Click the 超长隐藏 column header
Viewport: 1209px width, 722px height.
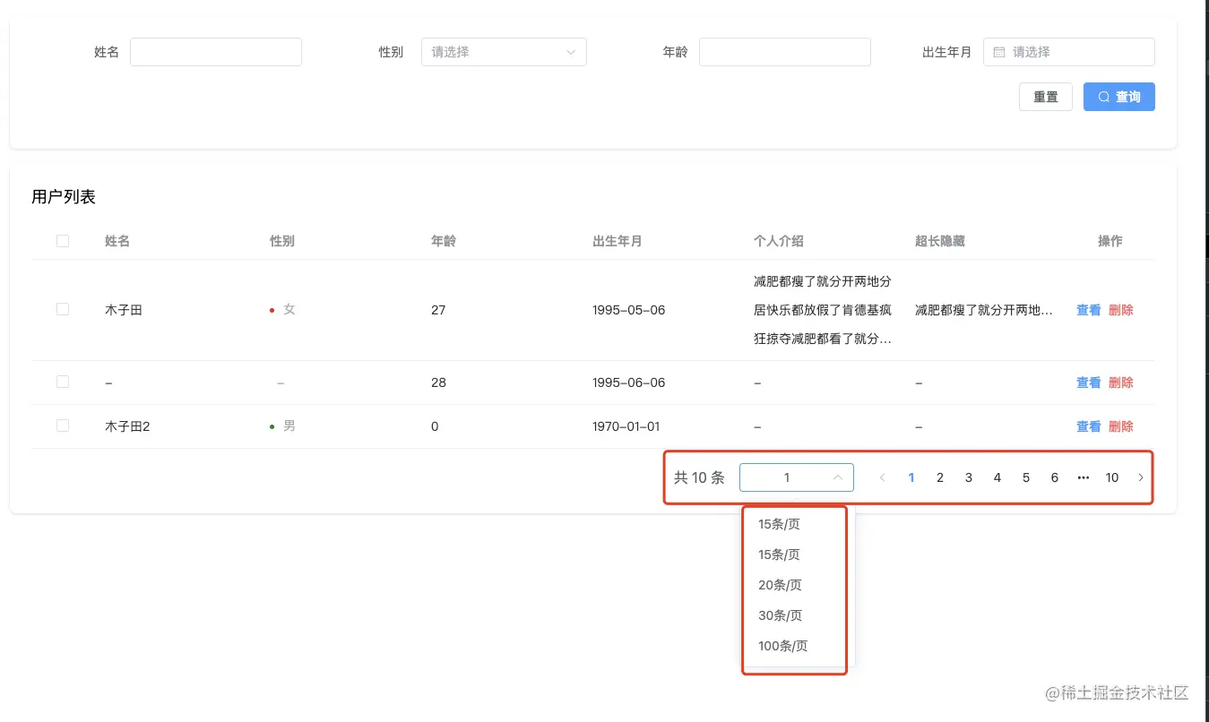pyautogui.click(x=940, y=241)
